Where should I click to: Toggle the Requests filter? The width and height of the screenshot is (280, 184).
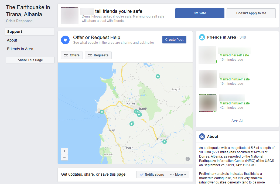coord(98,55)
